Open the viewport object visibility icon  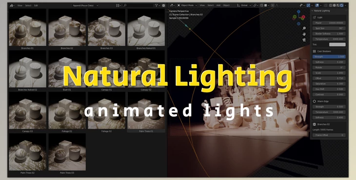point(302,5)
